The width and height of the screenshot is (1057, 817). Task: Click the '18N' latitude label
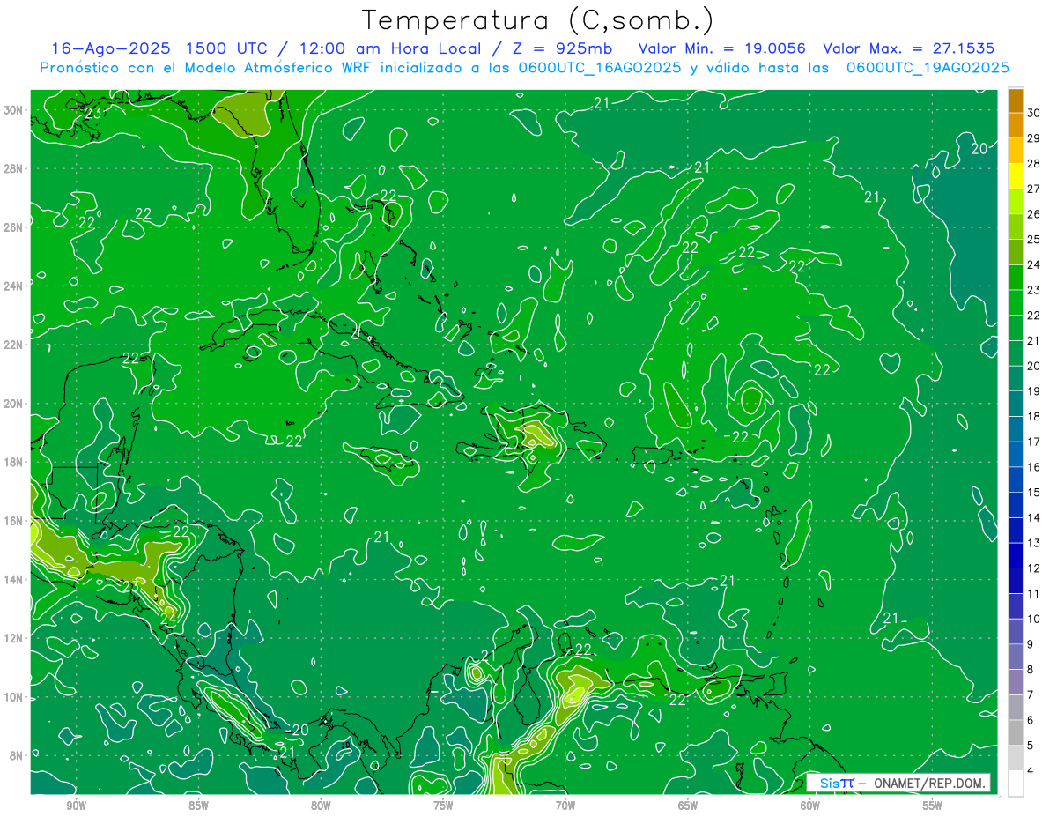click(x=14, y=462)
